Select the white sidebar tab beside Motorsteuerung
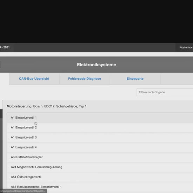This screenshot has width=193, height=193. (1, 105)
